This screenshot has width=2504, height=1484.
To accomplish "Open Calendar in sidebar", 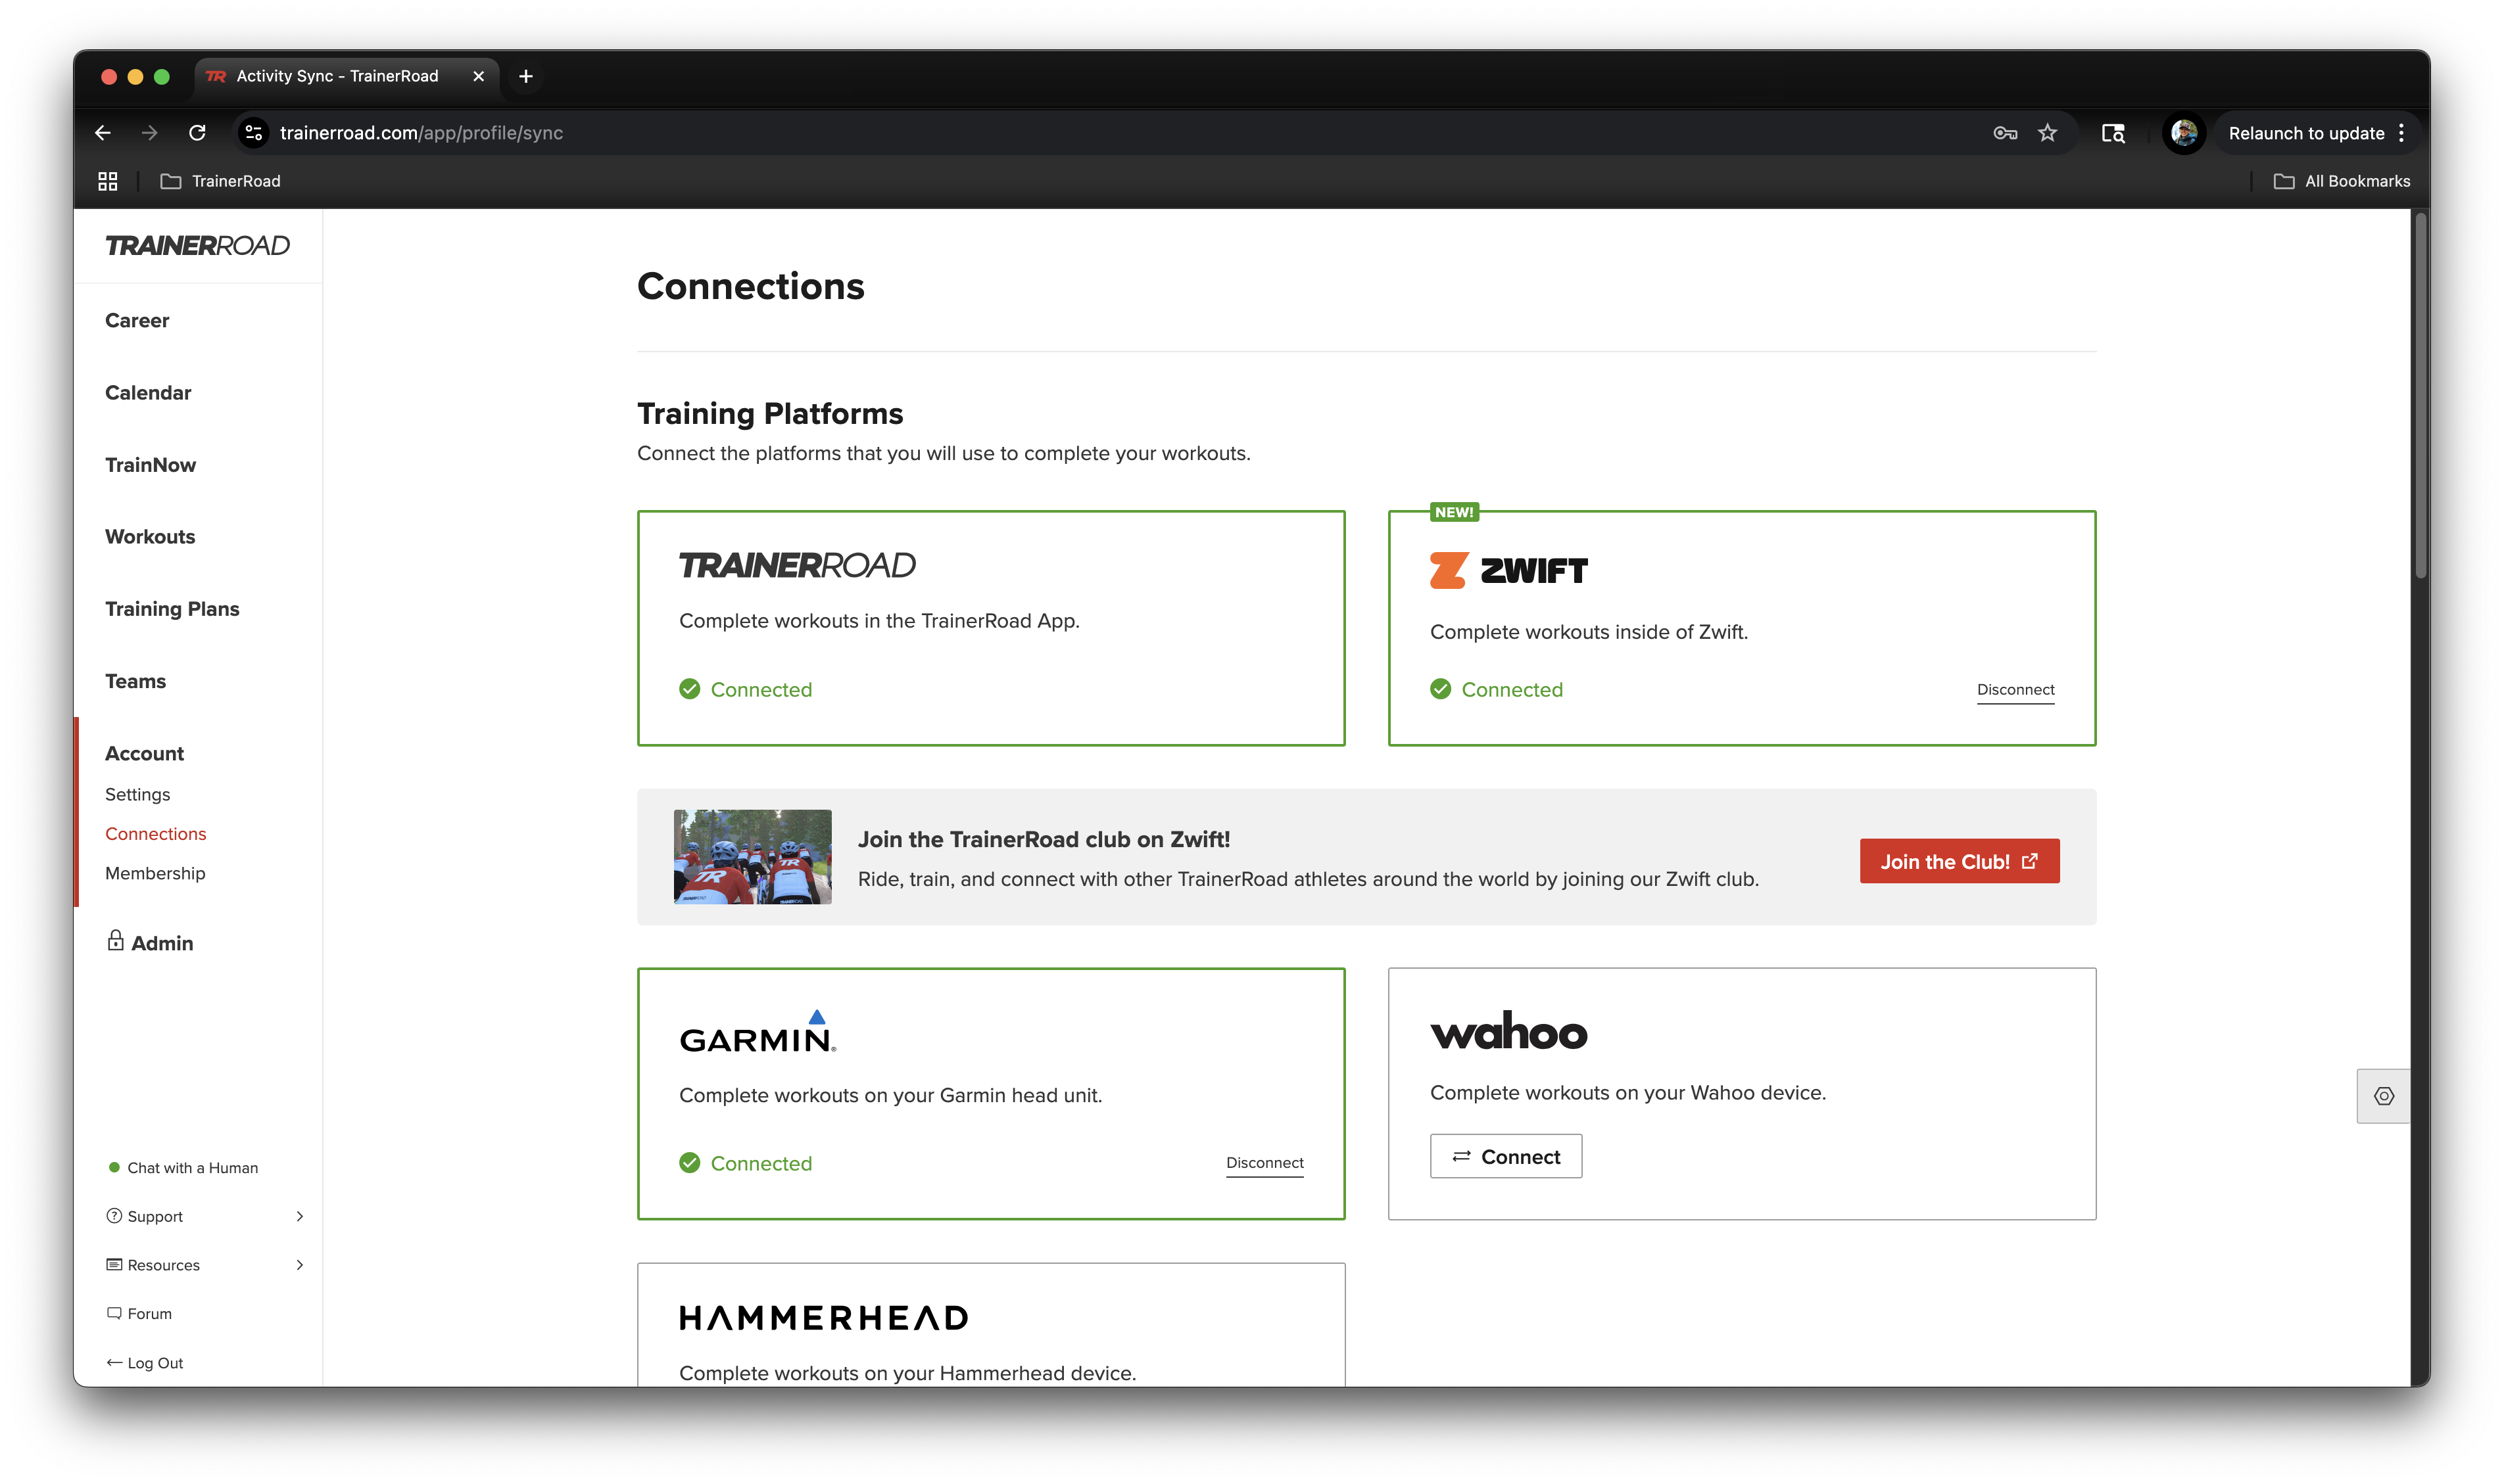I will [x=148, y=392].
